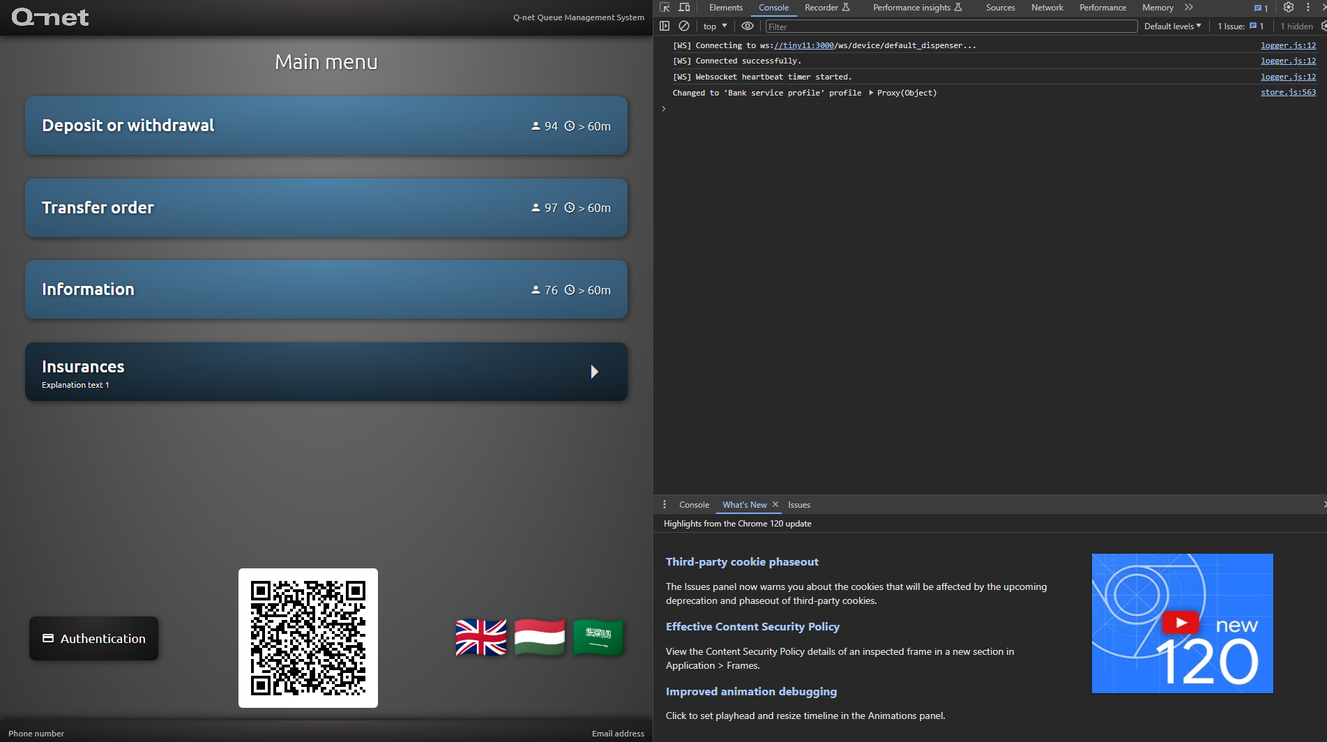The width and height of the screenshot is (1327, 742).
Task: Expand the Proxy(Object) disclosure triangle
Action: click(871, 93)
